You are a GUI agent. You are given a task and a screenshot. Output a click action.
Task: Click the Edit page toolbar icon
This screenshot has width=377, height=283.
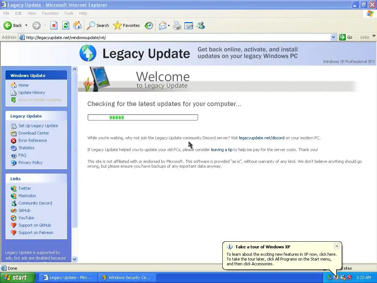click(189, 25)
